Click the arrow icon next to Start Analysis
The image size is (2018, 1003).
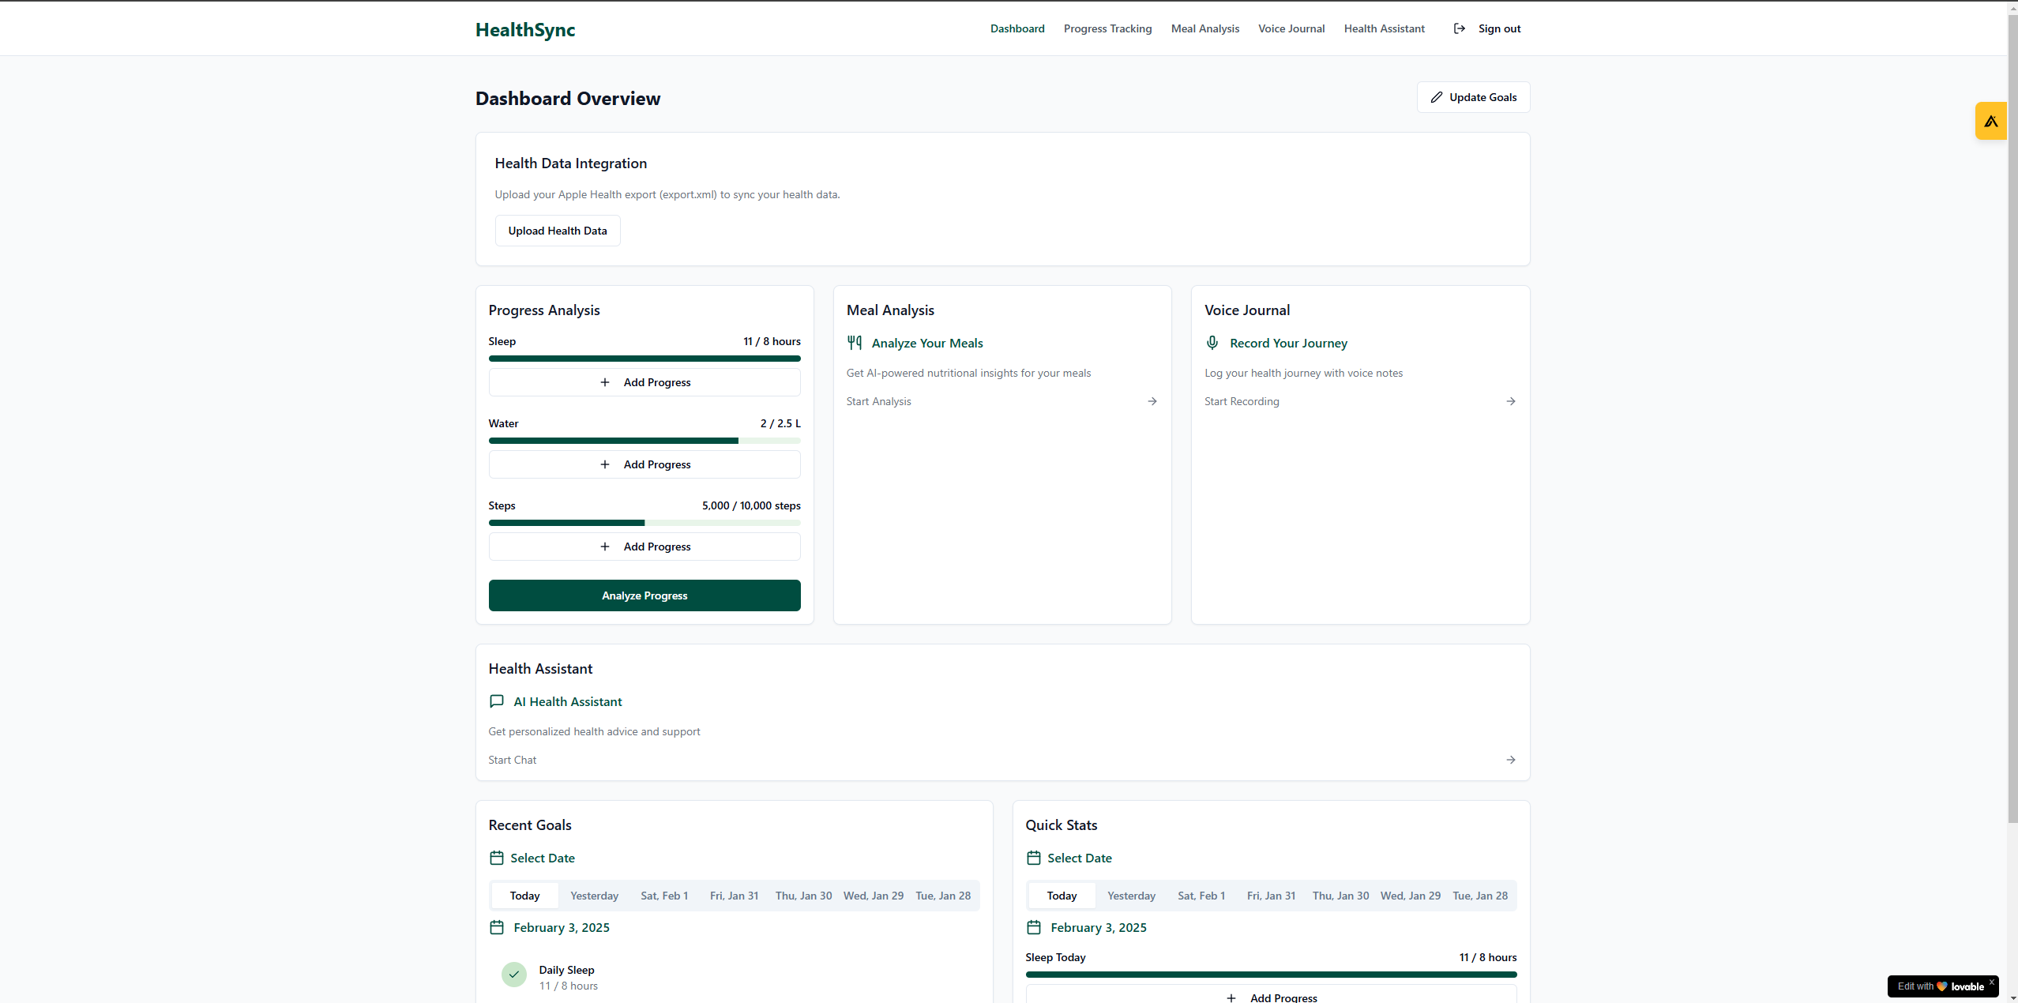tap(1152, 401)
